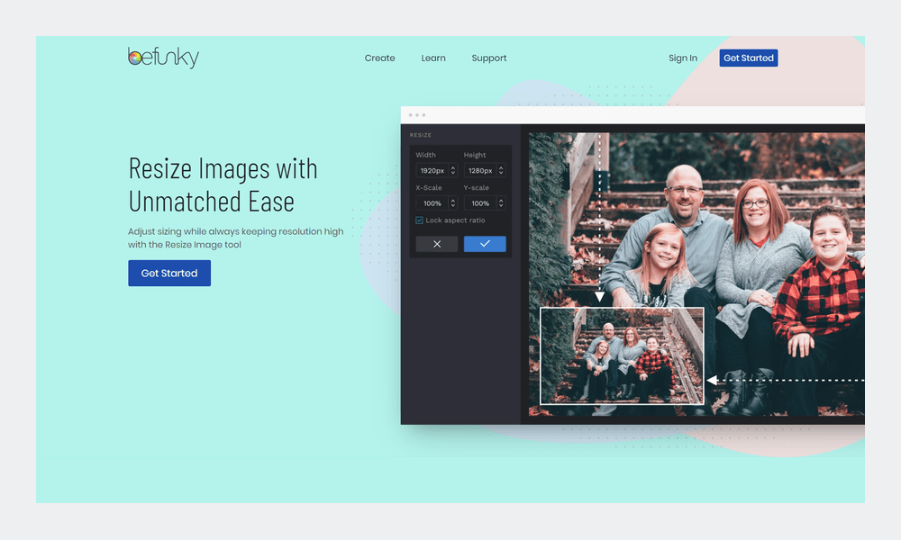
Task: Click the small resized photo preview
Action: coord(622,355)
